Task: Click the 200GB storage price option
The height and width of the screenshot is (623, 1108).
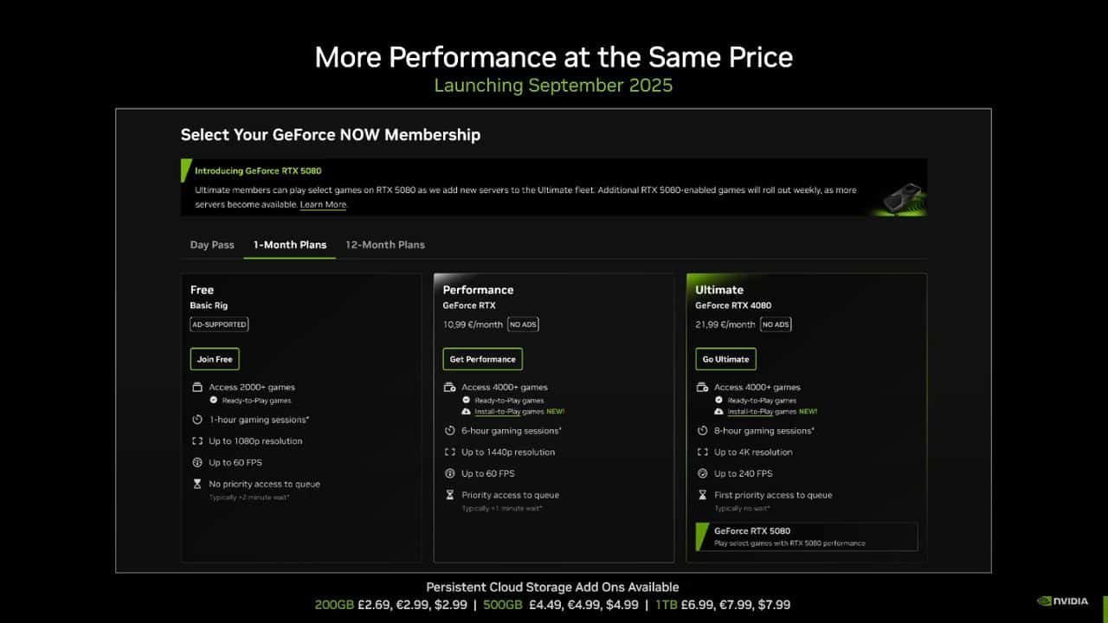Action: coord(334,605)
